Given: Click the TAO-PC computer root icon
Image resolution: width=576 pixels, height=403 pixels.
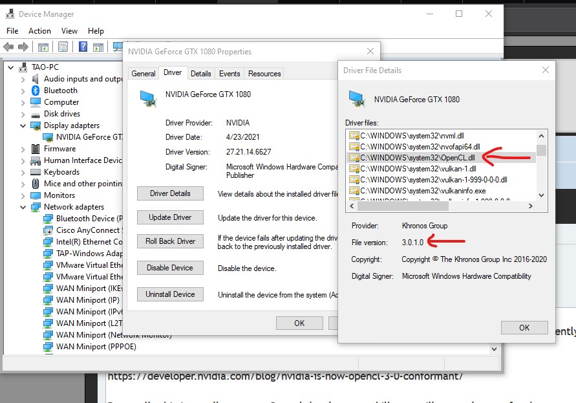Looking at the screenshot, I should point(23,67).
